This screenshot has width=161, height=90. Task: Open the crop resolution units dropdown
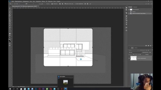pyautogui.click(x=41, y=4)
